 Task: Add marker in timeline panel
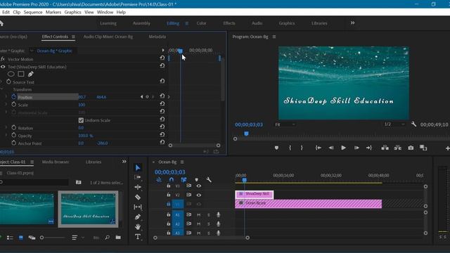click(197, 180)
